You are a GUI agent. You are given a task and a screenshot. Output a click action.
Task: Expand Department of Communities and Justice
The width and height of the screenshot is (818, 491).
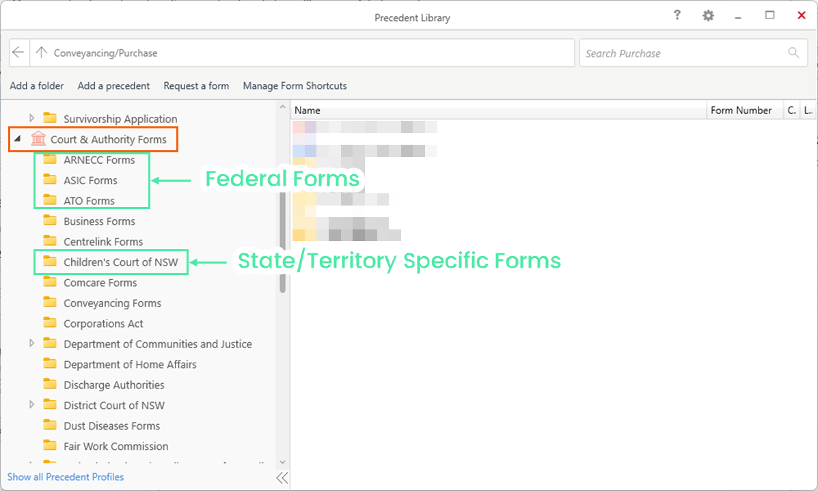tap(31, 343)
